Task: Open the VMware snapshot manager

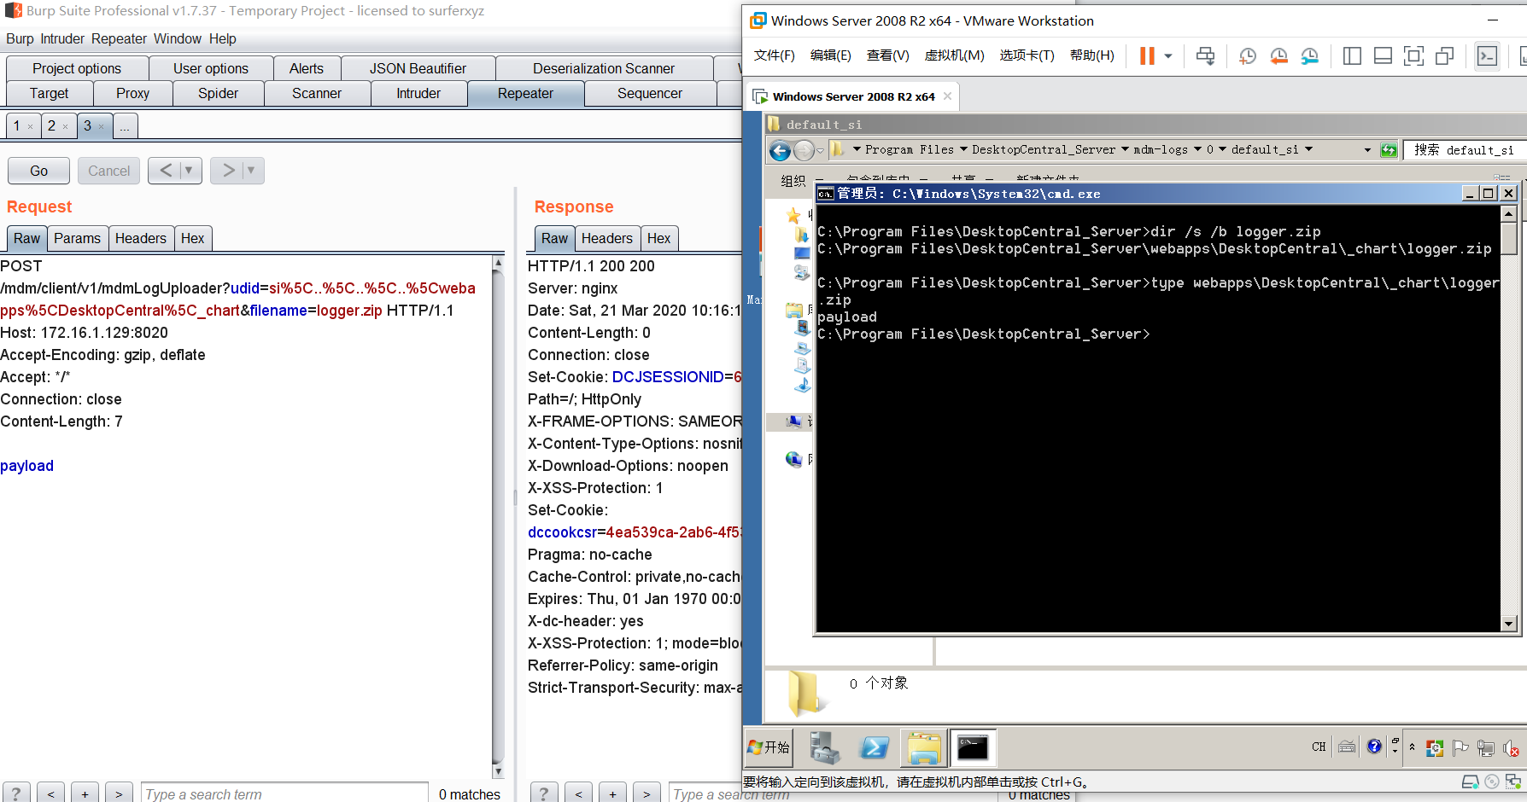Action: pyautogui.click(x=1309, y=56)
